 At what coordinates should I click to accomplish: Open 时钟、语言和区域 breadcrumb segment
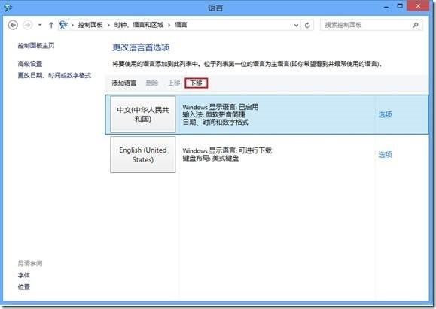139,25
